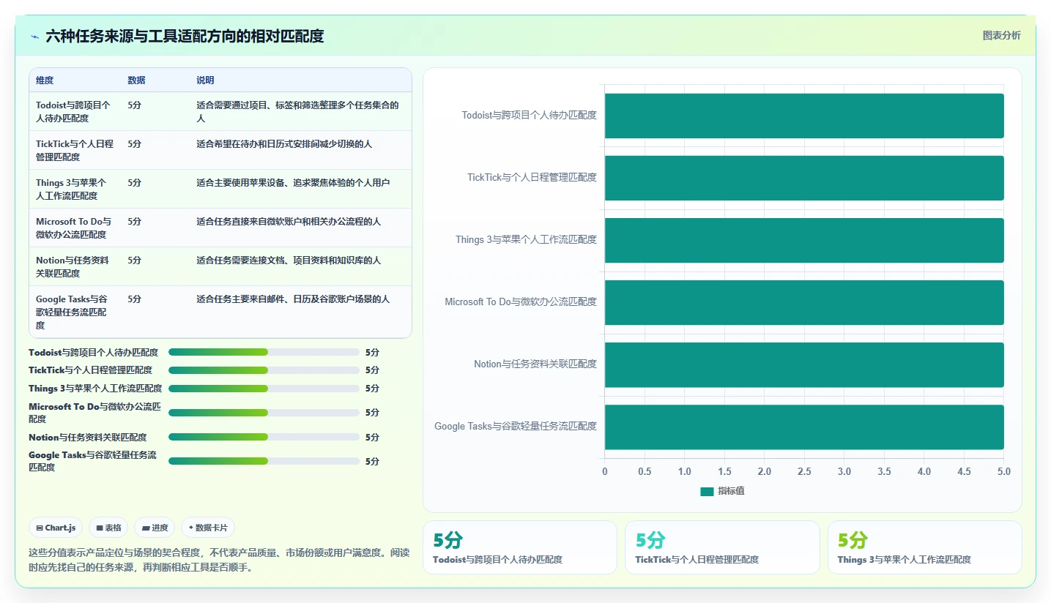Click the lightning icon beside the title
This screenshot has height=603, width=1051.
coord(35,37)
